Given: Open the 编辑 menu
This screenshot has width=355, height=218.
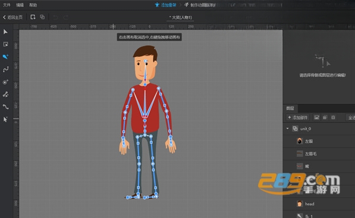Looking at the screenshot, I should 20,5.
